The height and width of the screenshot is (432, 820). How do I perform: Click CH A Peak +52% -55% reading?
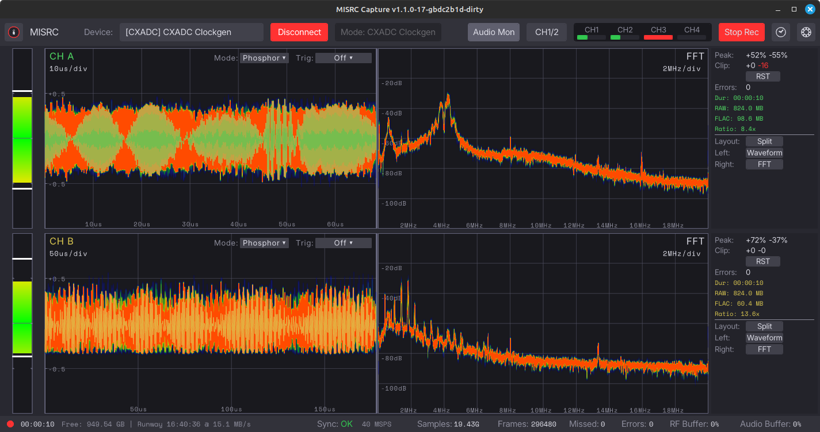[766, 55]
